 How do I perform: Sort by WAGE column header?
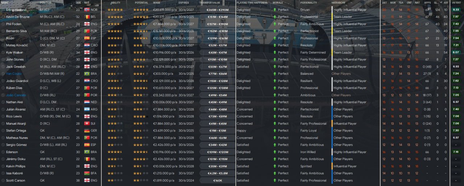[157, 3]
